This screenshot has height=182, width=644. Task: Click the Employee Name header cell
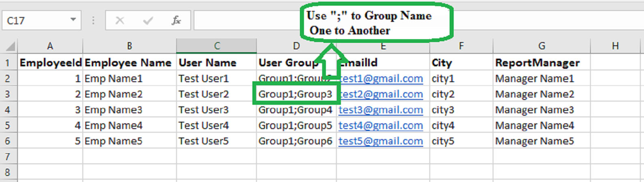128,63
